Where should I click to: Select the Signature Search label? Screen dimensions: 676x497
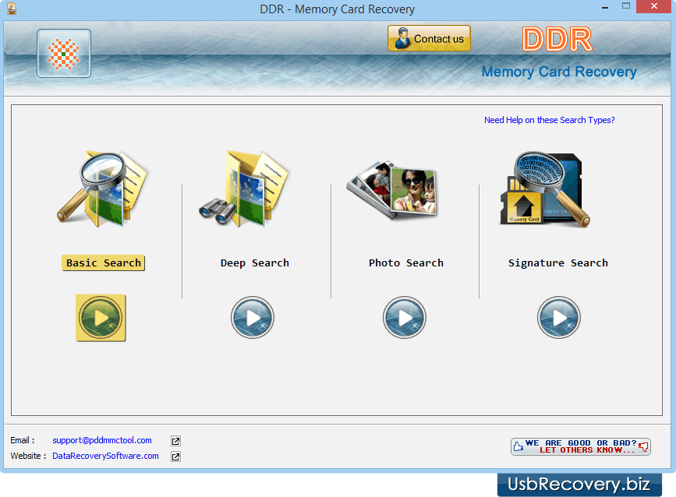(557, 263)
